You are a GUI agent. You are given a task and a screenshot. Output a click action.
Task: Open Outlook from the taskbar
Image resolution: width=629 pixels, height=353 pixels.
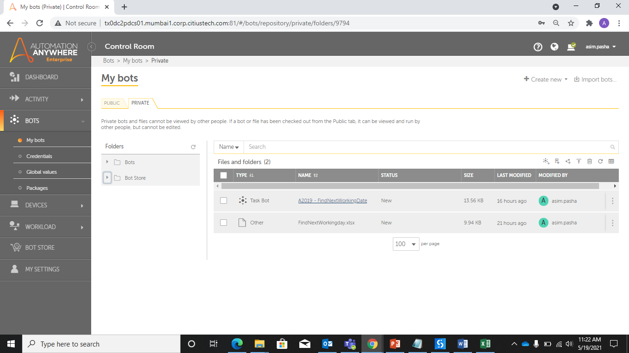[327, 344]
